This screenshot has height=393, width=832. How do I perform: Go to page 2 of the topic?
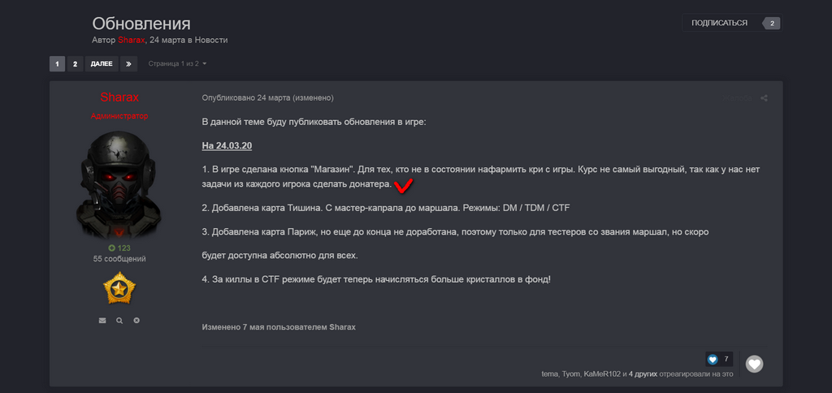point(75,63)
